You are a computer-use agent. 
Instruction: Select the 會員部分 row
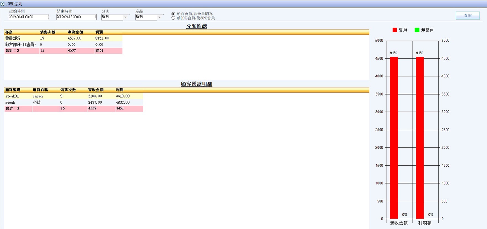[x=63, y=38]
